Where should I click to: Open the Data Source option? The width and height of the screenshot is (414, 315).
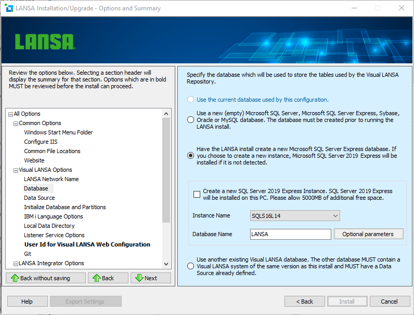(x=40, y=198)
